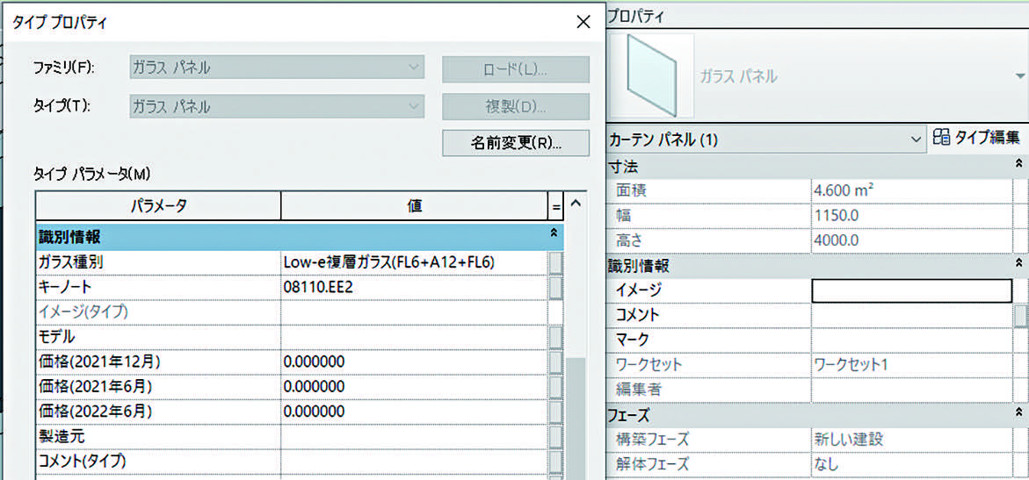Screen dimensions: 1029x480
Task: Click associate button on 価格(2021年6月) row
Action: pyautogui.click(x=556, y=387)
